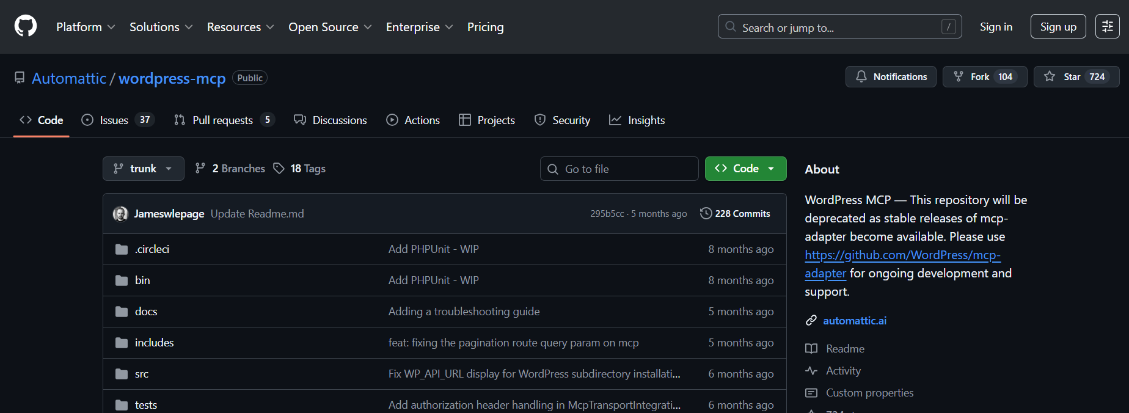Click the magnifier icon in the search bar
The image size is (1129, 413).
click(731, 27)
